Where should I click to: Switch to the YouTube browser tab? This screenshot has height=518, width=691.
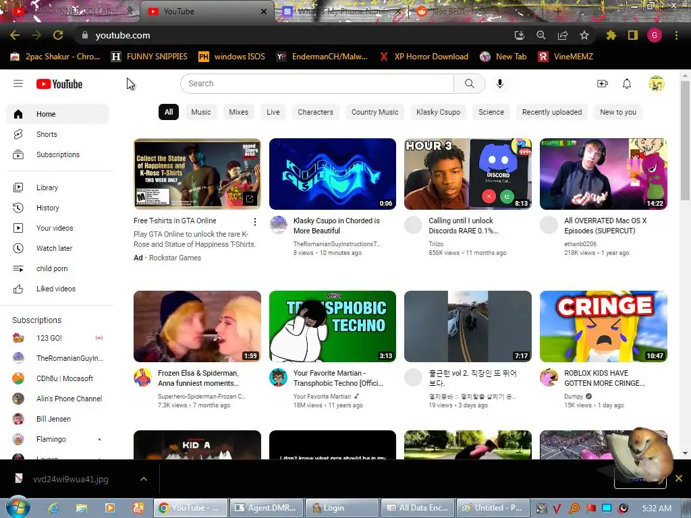coord(207,11)
